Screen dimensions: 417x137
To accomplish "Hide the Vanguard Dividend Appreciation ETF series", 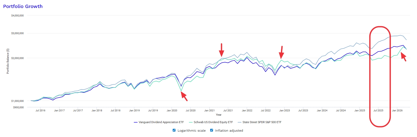I will pyautogui.click(x=161, y=122).
